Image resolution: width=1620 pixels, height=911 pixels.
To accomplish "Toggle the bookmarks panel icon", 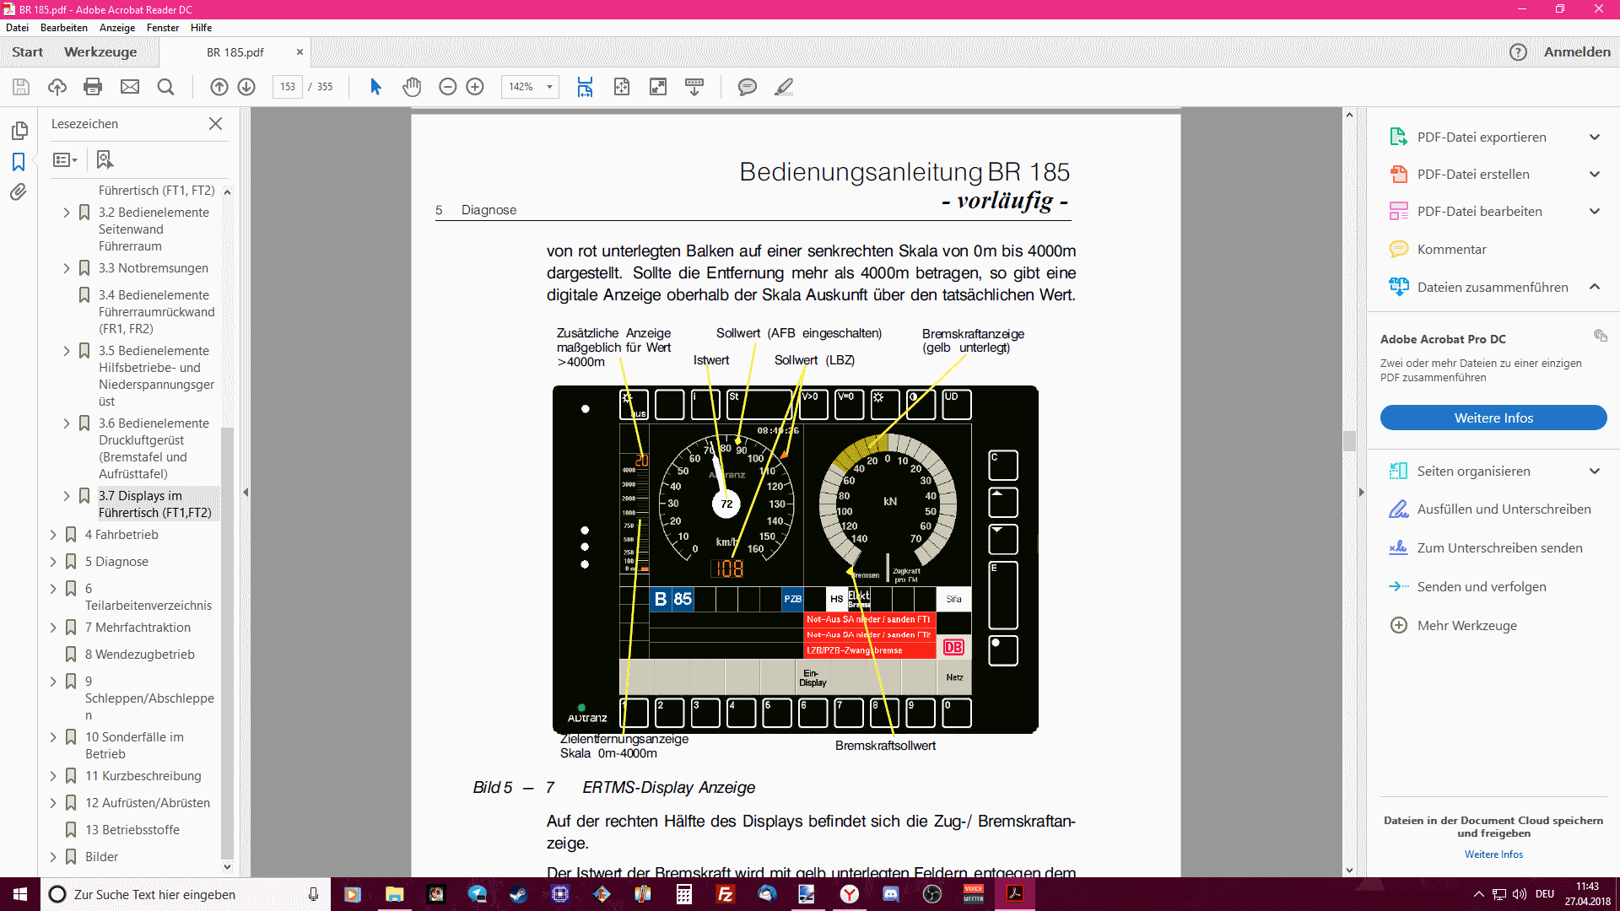I will tap(19, 162).
